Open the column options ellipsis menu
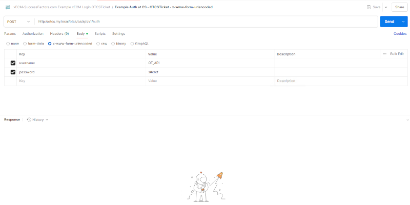 pyautogui.click(x=385, y=54)
